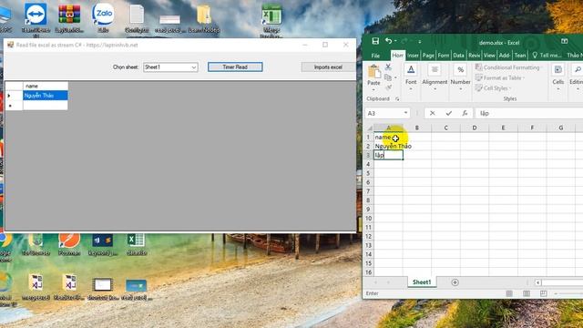Click the Save icon in Excel's title bar
Screen dimensions: 583x328
[x=375, y=41]
